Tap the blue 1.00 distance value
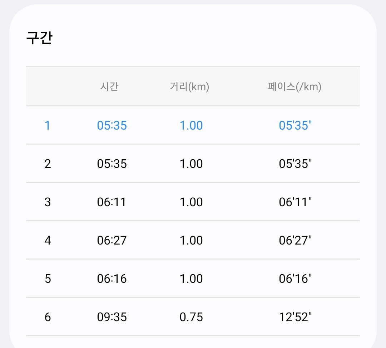 191,126
